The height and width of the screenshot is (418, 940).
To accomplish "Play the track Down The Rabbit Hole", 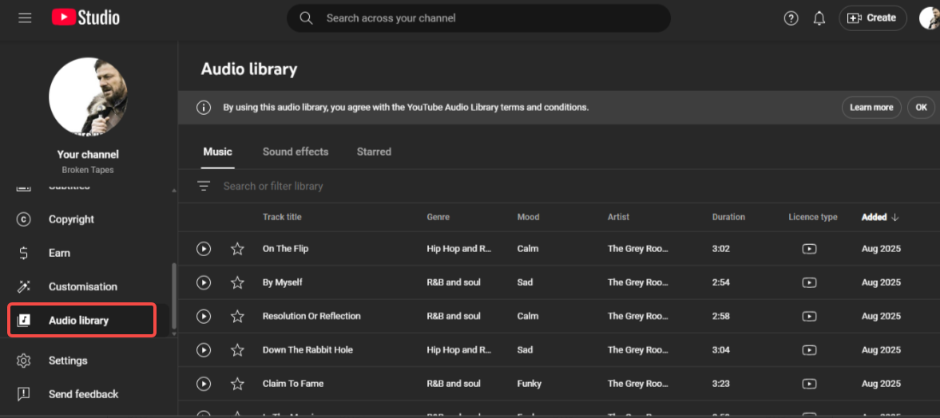I will click(x=204, y=350).
